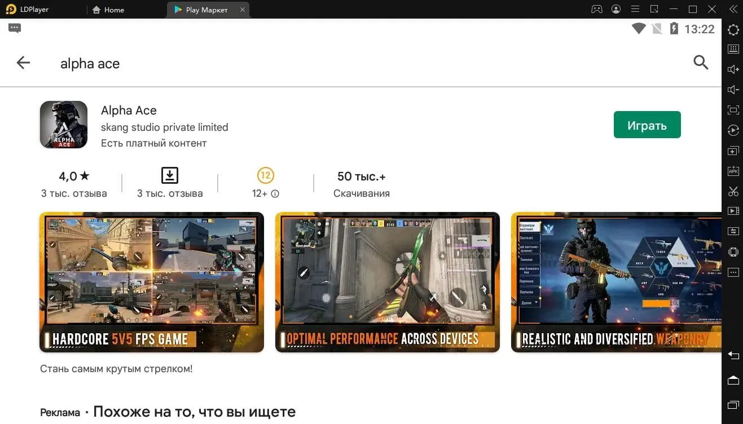Click the 4,0 star rating

(x=74, y=176)
